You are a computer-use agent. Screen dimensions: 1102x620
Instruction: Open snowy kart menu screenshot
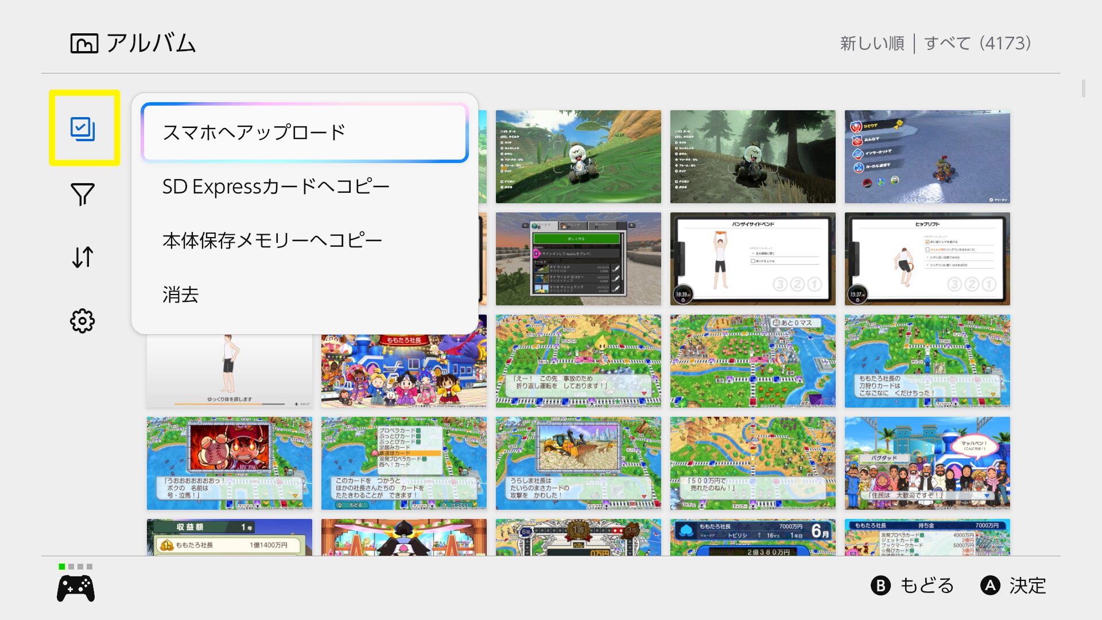pos(928,157)
